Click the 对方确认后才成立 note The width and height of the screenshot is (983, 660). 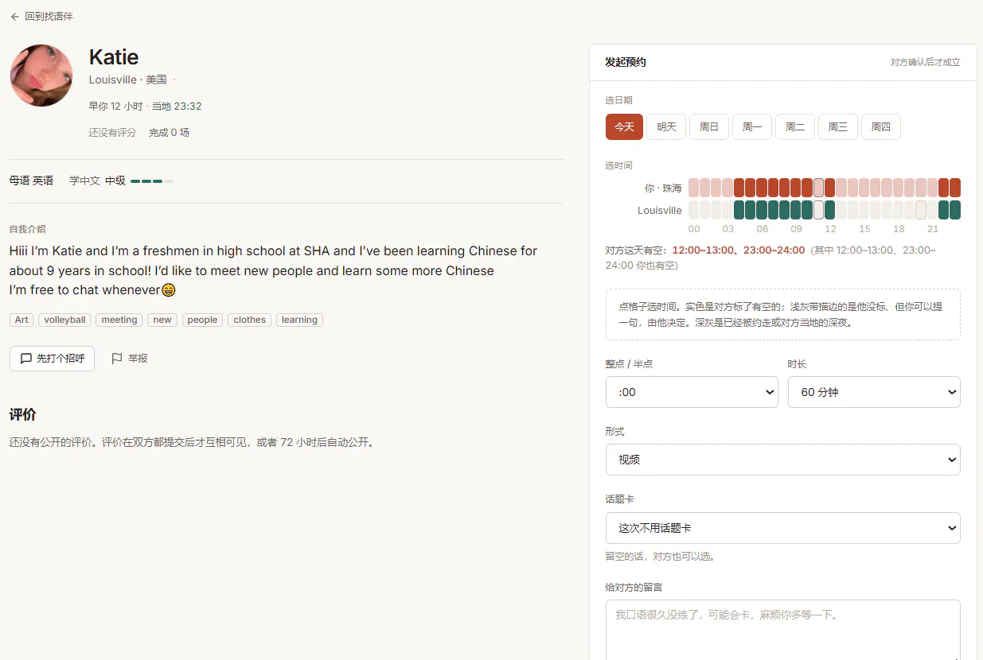pyautogui.click(x=925, y=62)
